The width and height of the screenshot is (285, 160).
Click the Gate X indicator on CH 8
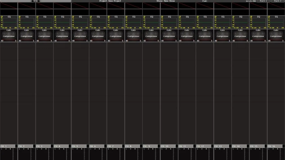pos(129,33)
